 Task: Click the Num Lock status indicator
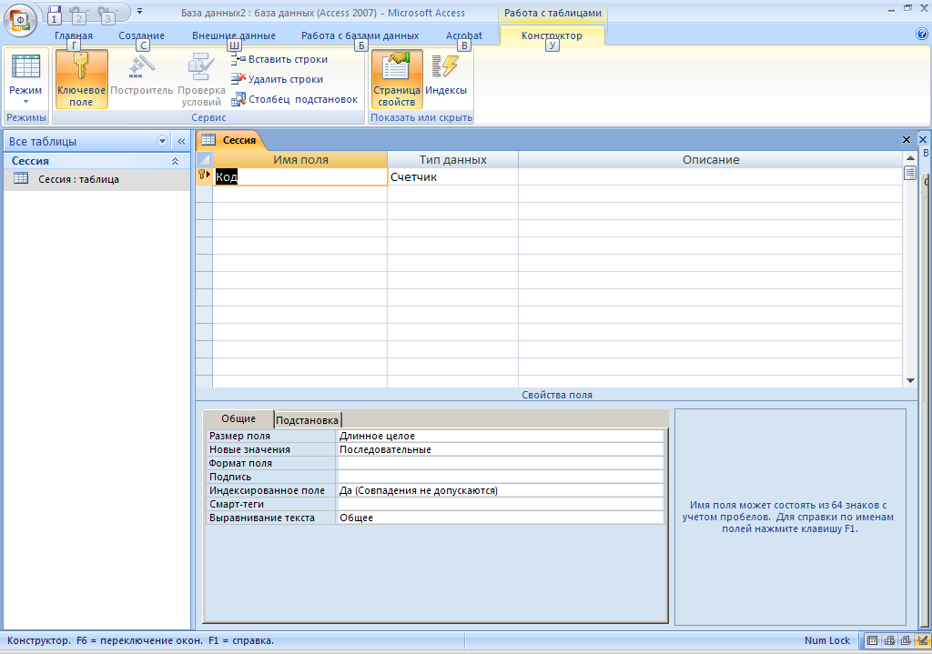coord(826,640)
